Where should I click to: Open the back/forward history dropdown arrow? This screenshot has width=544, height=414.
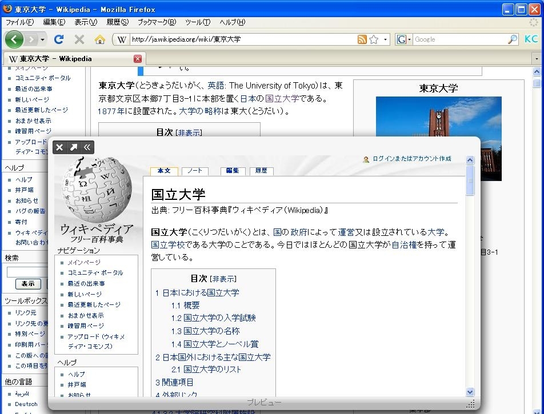pyautogui.click(x=42, y=39)
